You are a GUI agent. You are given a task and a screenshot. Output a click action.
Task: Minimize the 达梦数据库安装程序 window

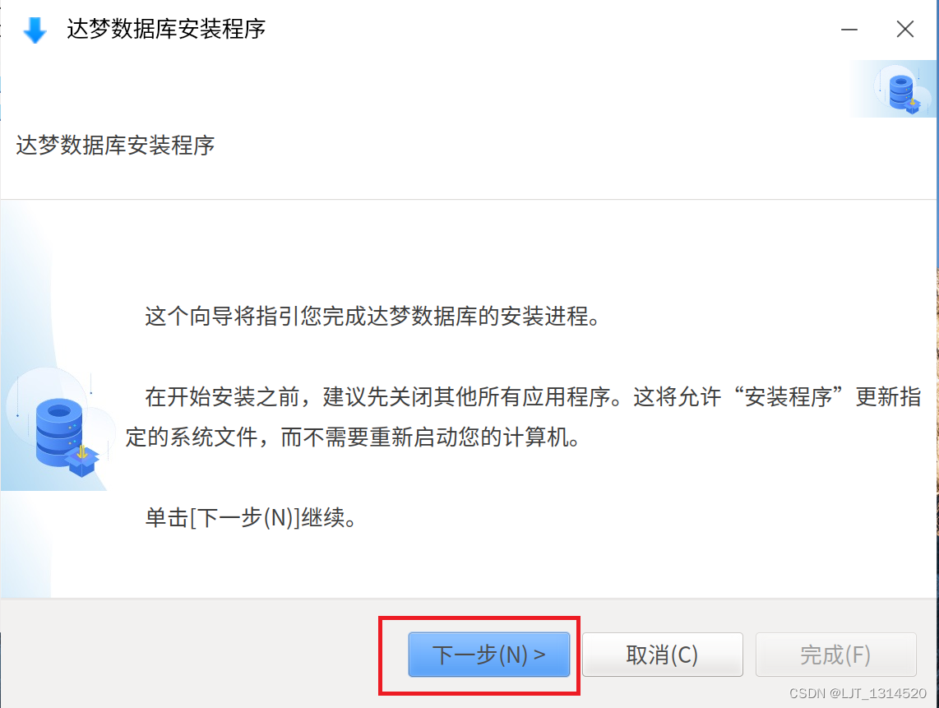pos(849,29)
